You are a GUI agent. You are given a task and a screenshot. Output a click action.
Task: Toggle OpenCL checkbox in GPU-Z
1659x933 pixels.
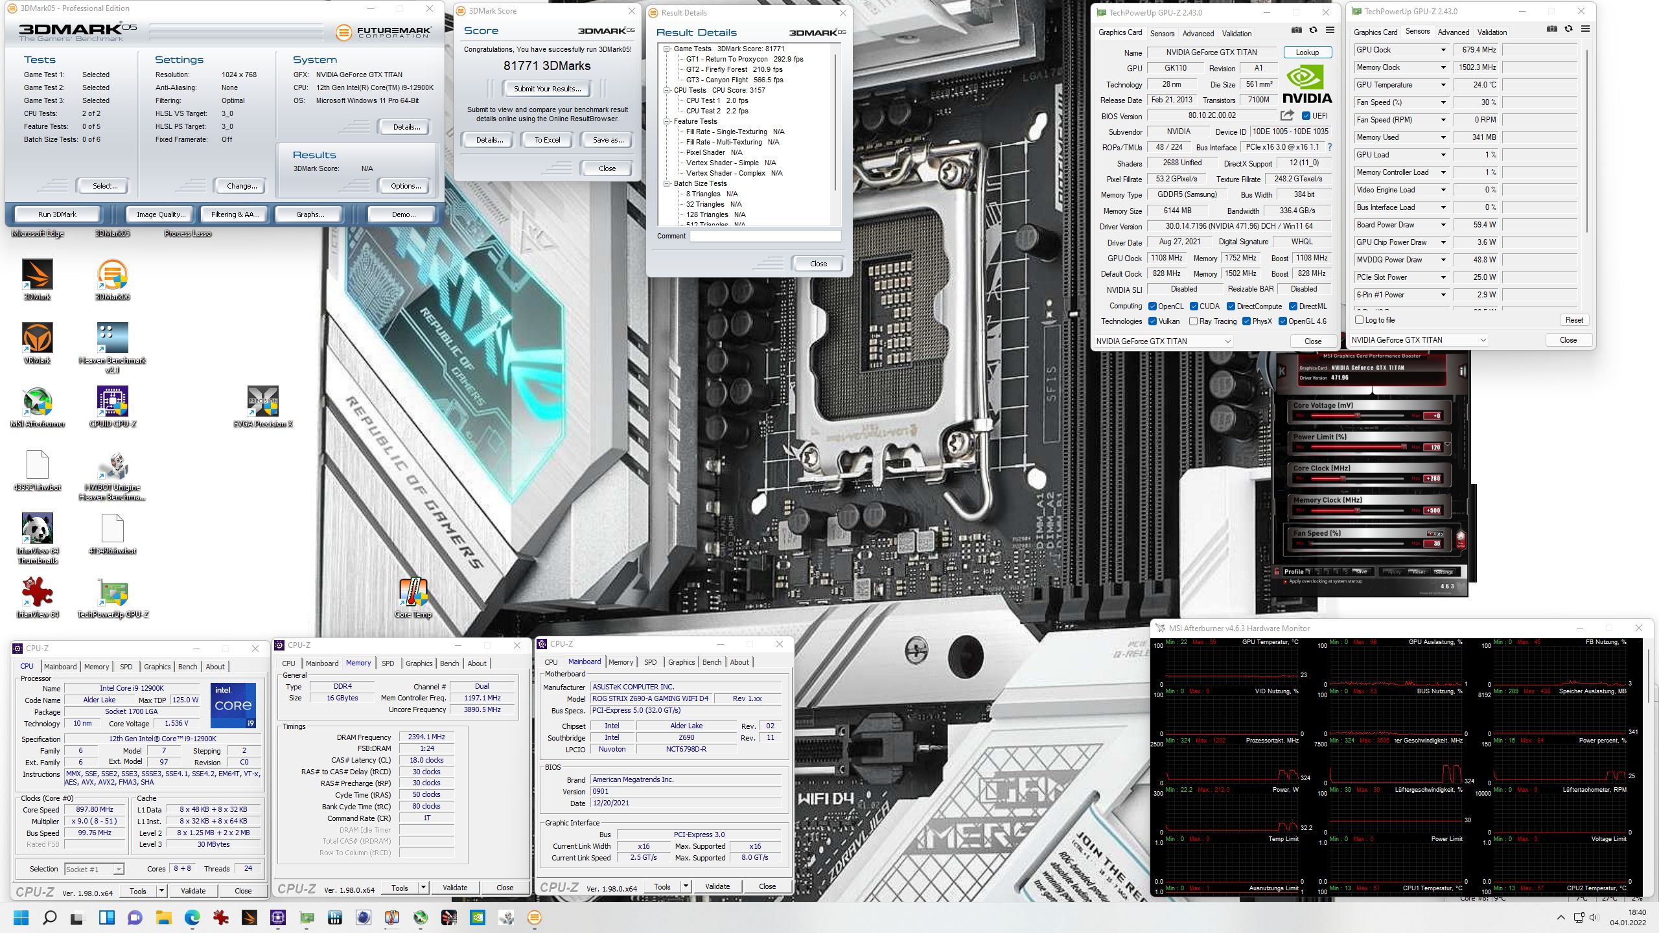click(1152, 306)
